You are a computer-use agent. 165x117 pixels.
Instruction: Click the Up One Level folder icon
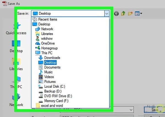pyautogui.click(x=123, y=13)
